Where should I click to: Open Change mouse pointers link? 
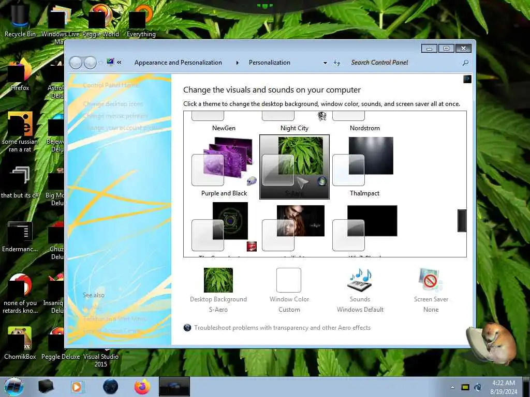(x=115, y=116)
